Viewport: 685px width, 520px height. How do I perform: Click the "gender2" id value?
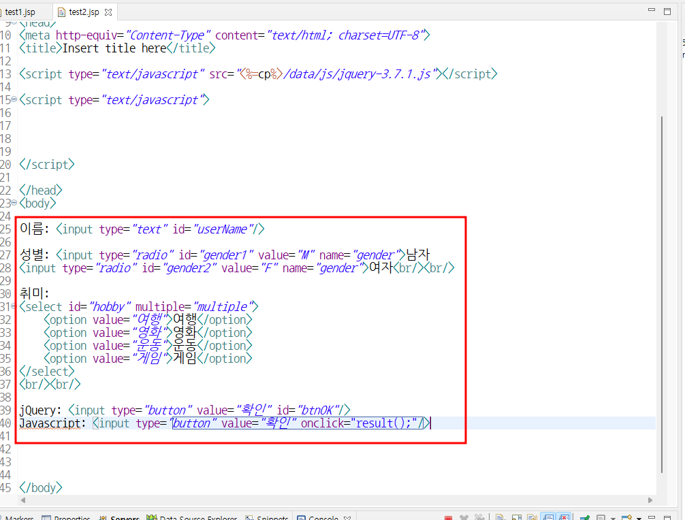coord(189,267)
